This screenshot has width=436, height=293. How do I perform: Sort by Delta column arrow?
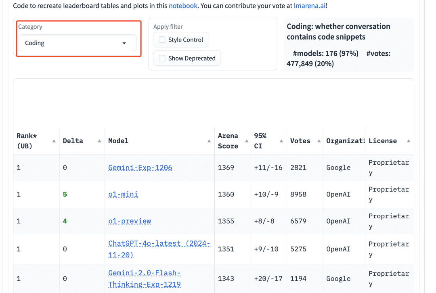pyautogui.click(x=99, y=141)
